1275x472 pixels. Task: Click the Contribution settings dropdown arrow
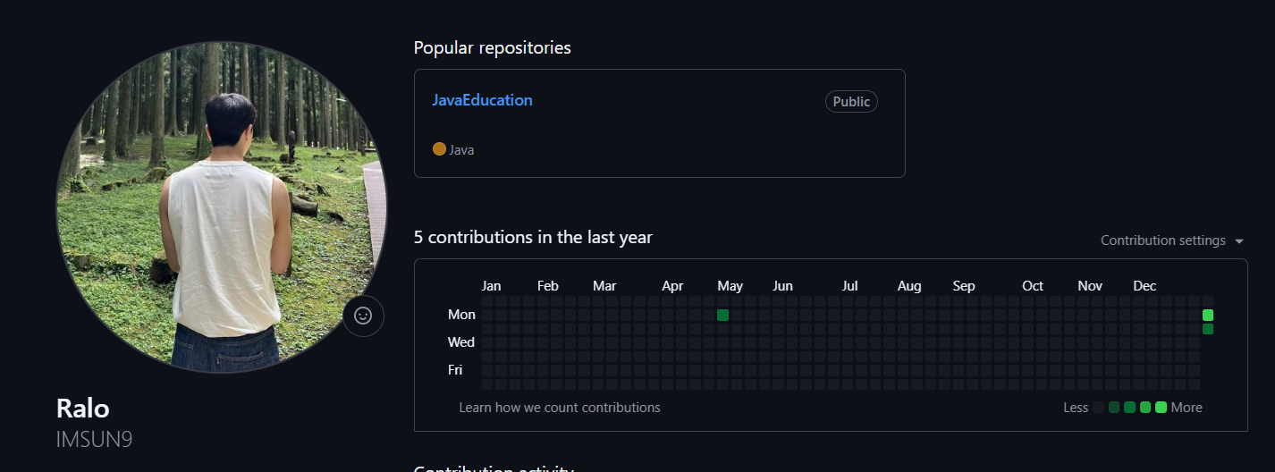tap(1239, 241)
